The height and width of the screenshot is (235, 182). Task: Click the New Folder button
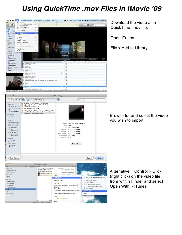pos(15,158)
